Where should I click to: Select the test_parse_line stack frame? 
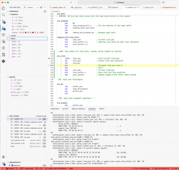(x=27, y=144)
